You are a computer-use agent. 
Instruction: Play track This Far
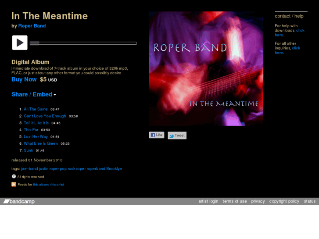(31, 130)
